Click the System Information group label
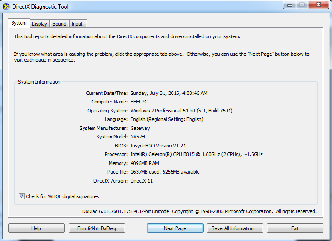Screen dimensions: 332x241 tap(39, 82)
